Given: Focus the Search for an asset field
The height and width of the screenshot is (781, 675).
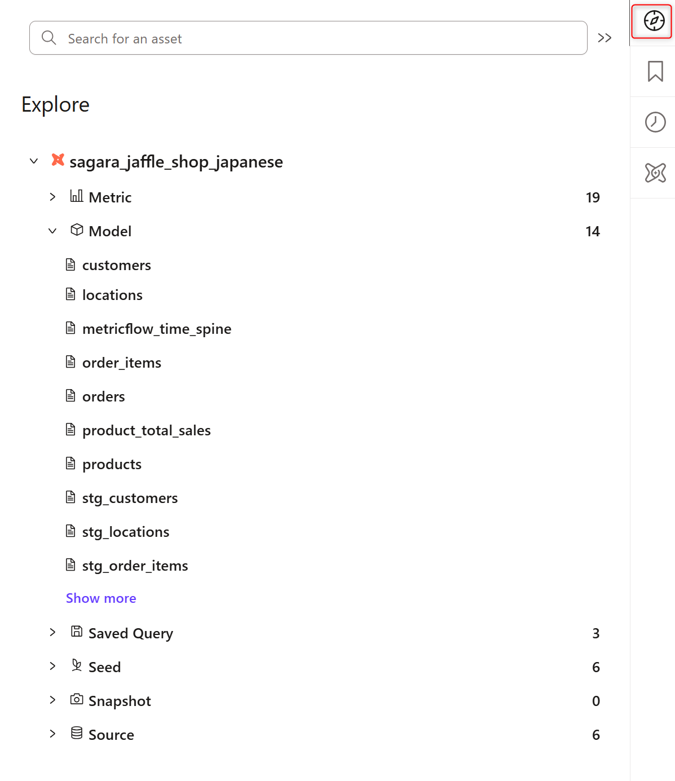Looking at the screenshot, I should click(x=308, y=38).
